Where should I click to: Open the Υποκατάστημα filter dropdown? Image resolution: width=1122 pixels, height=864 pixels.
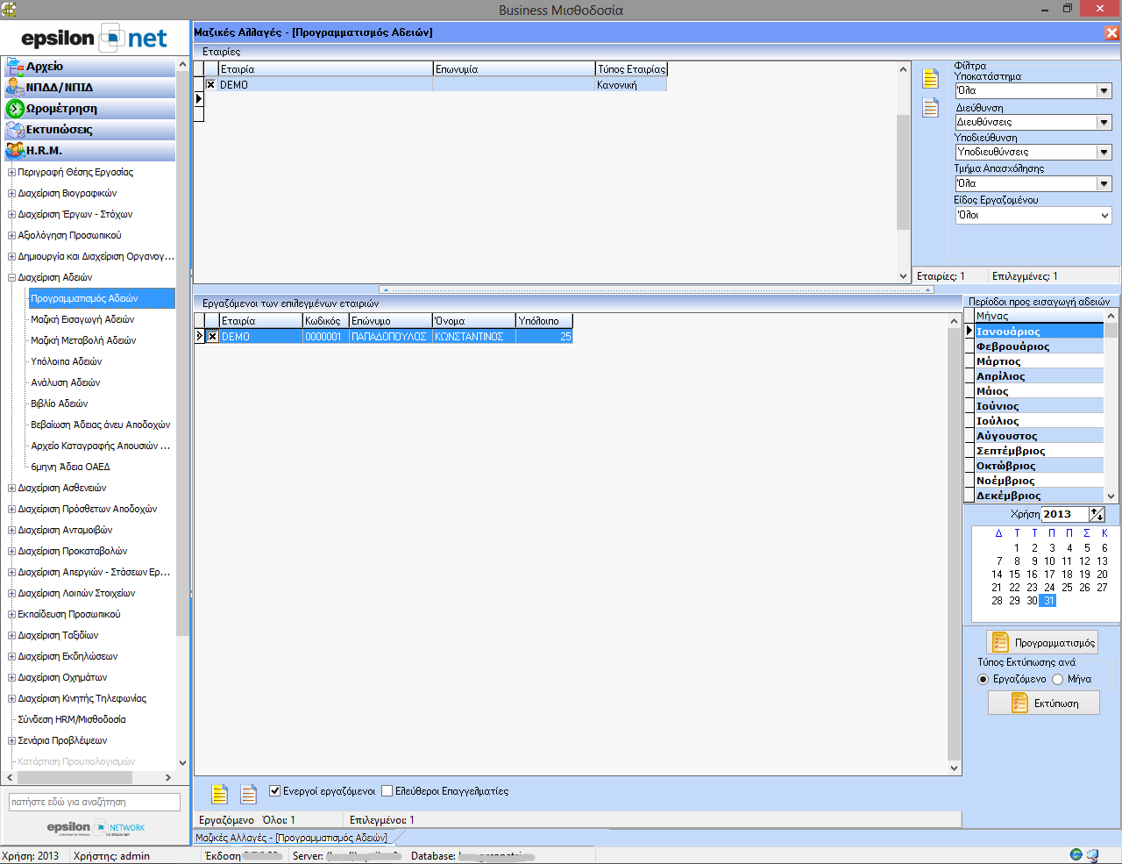(x=1104, y=91)
